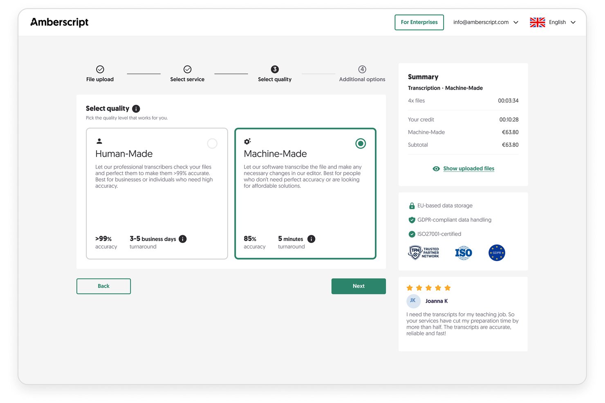This screenshot has width=605, height=403.
Task: Click the 'Transcription · Machine-Made' summary line
Action: click(x=446, y=88)
